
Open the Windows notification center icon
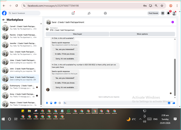click(175, 119)
